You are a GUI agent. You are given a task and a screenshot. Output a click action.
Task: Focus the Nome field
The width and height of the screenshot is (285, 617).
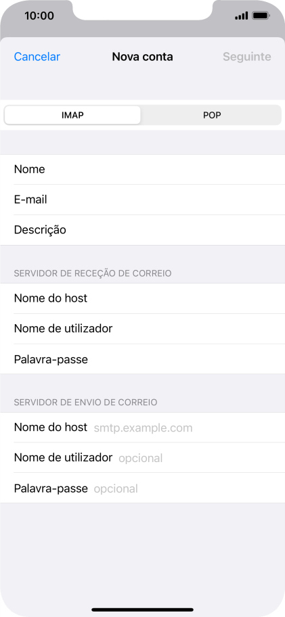click(142, 169)
